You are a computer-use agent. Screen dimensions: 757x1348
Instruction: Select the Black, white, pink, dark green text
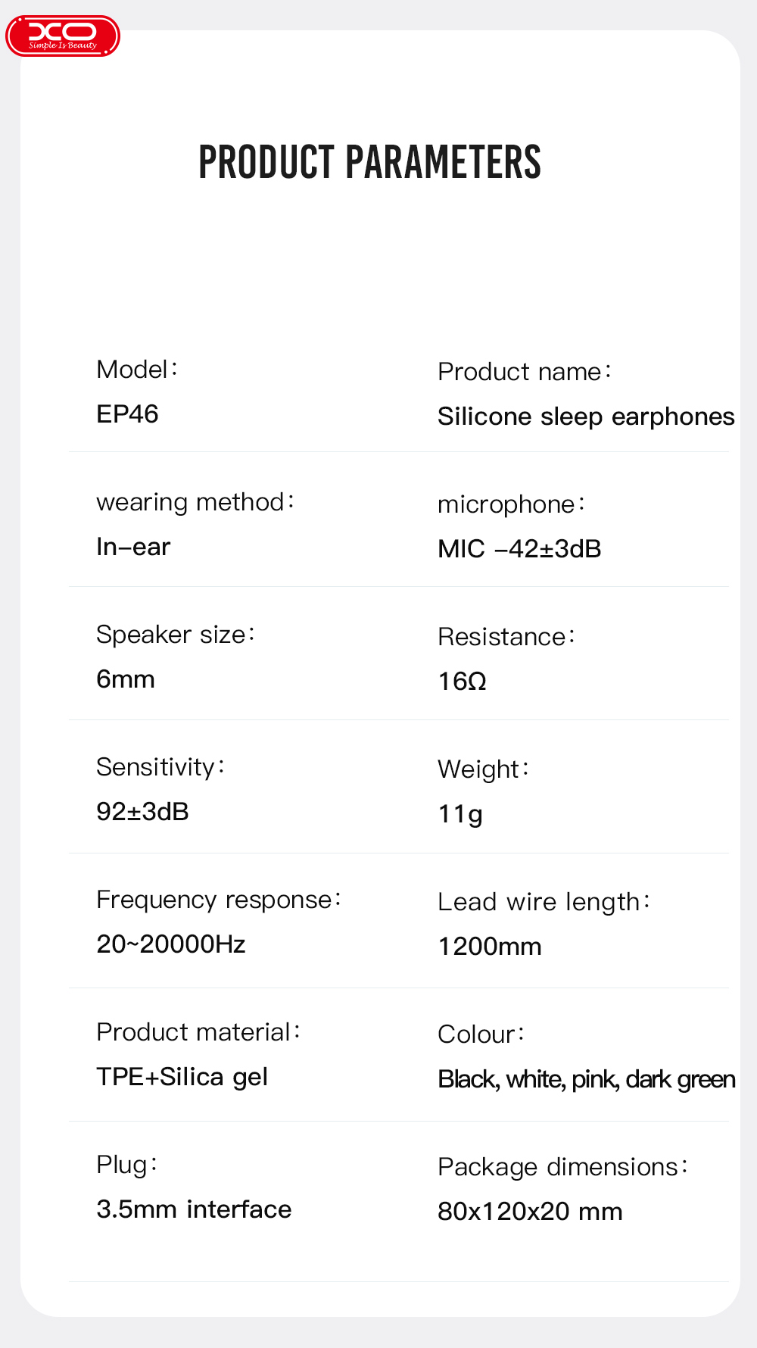(x=586, y=1079)
